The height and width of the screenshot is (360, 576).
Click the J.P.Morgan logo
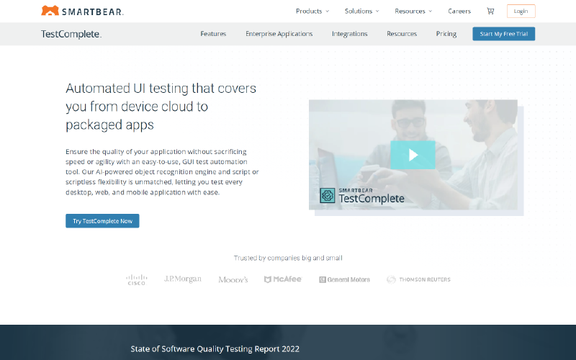pyautogui.click(x=183, y=279)
